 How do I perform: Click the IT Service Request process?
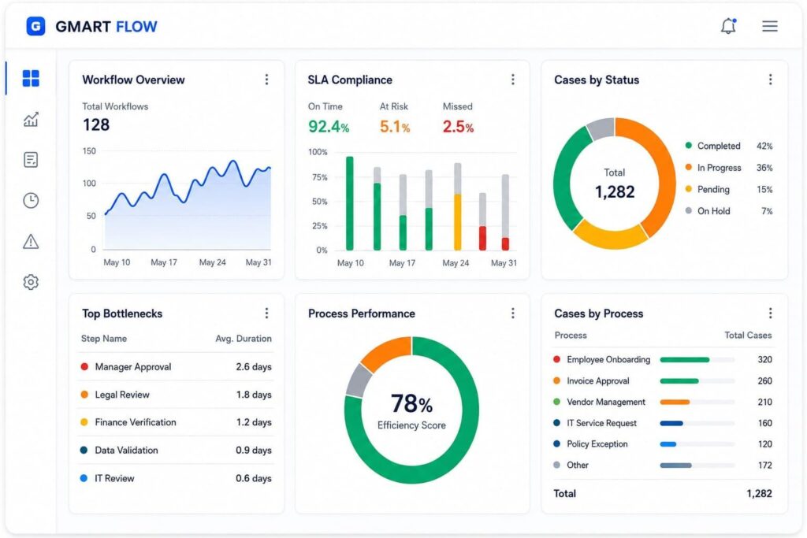(601, 423)
